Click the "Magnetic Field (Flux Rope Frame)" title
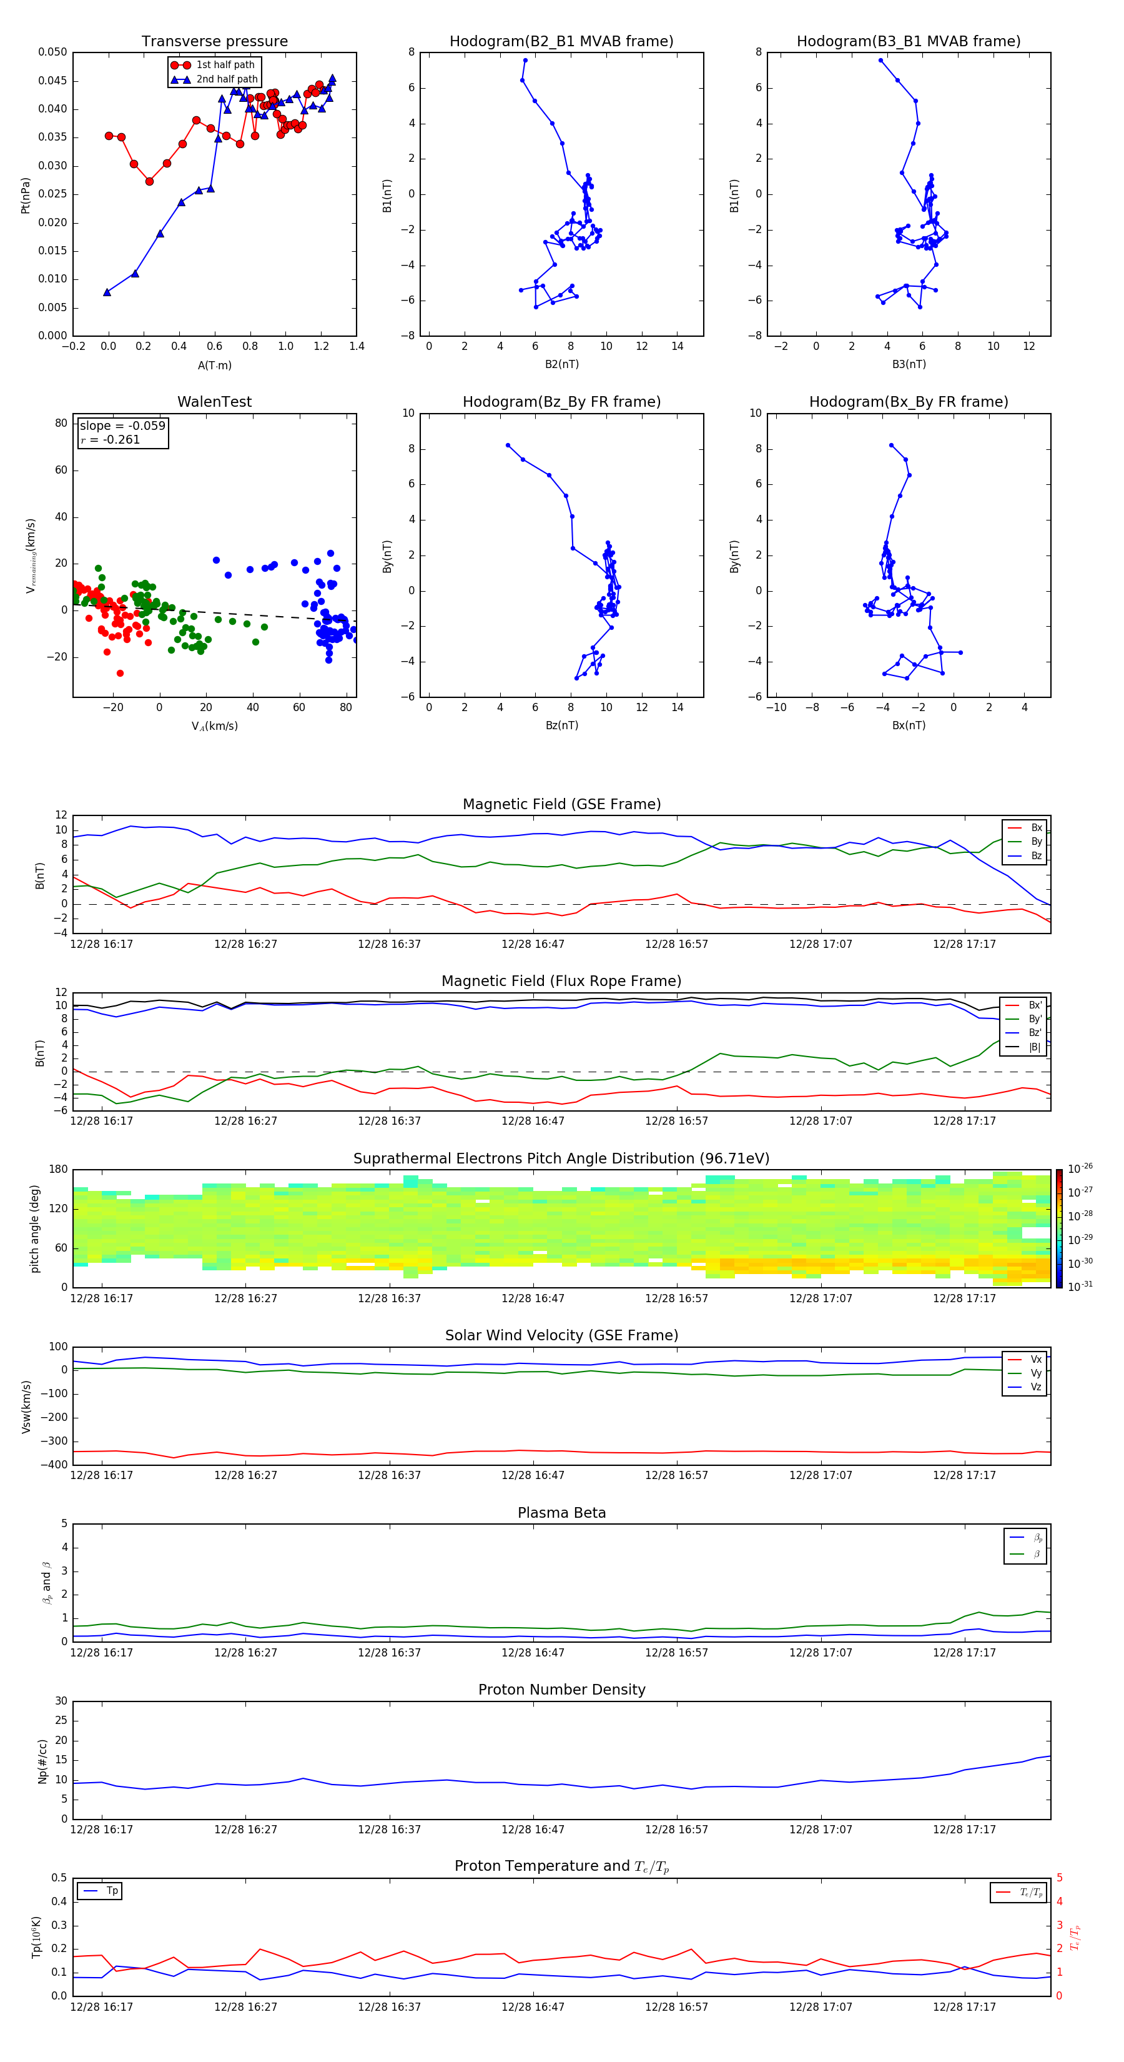The height and width of the screenshot is (2062, 1124). tap(561, 982)
